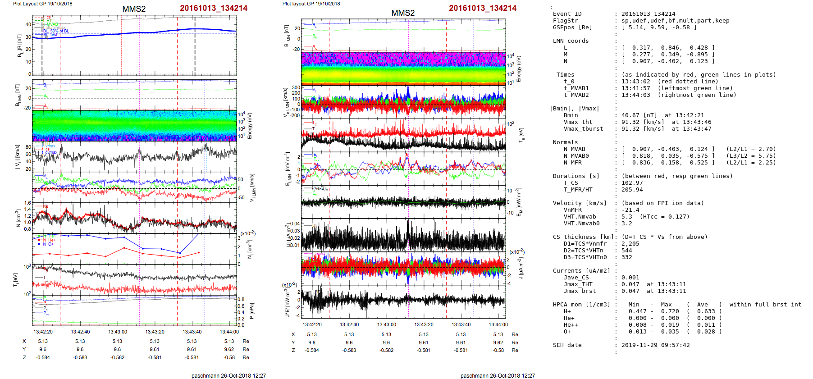Select the red event ID above left plot
The image size is (813, 379).
[214, 8]
